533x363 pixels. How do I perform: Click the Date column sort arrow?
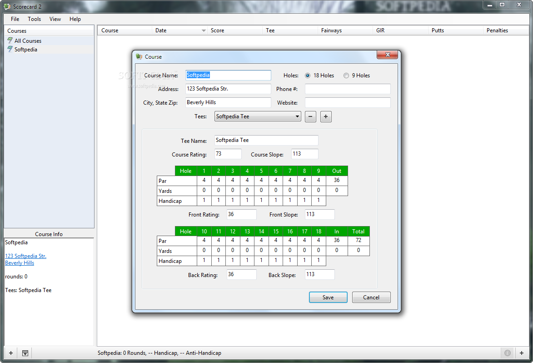coord(204,30)
